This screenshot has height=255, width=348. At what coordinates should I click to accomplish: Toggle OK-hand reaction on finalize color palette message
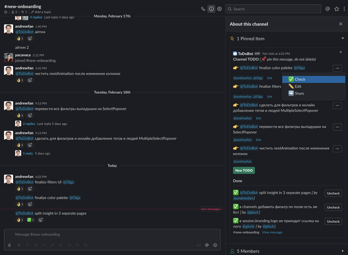point(20,204)
